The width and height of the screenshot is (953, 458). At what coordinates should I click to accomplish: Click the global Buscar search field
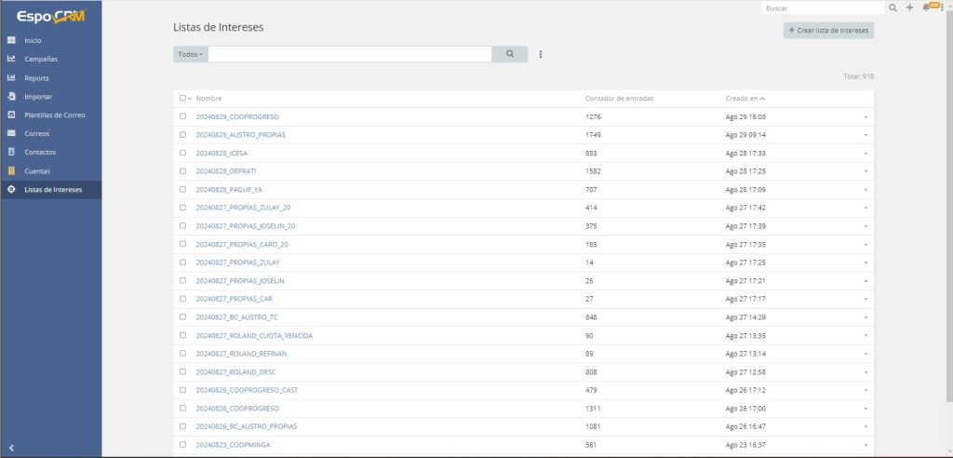822,7
